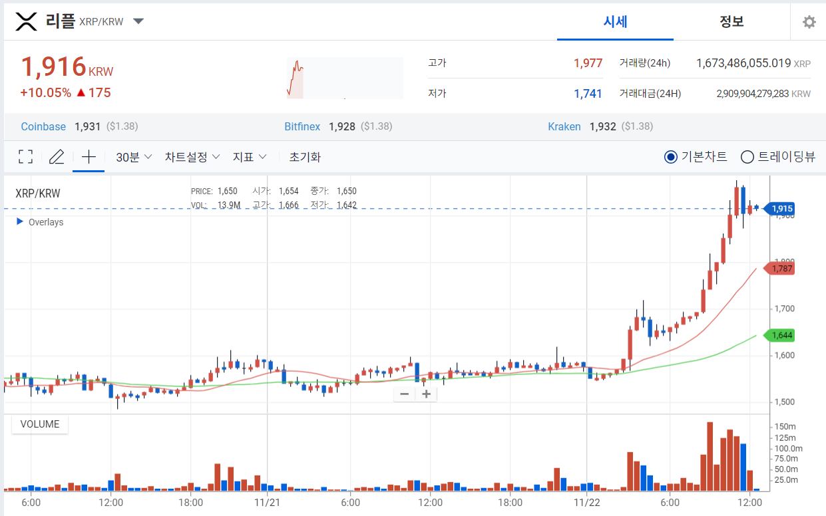This screenshot has height=516, width=826.
Task: Switch to the 시세 tab
Action: [x=615, y=21]
